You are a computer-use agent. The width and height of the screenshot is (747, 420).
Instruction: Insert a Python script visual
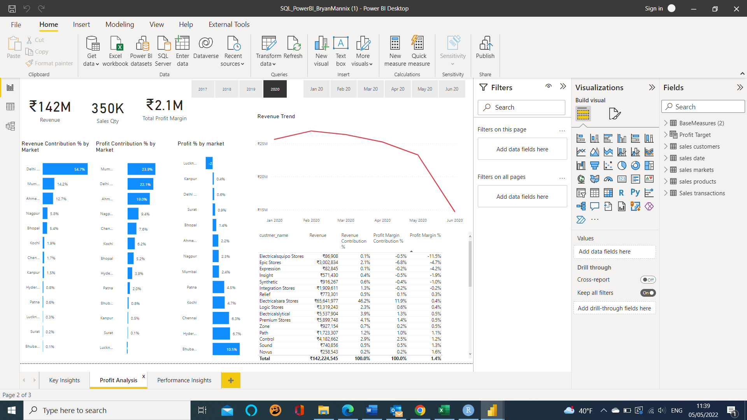coord(635,192)
